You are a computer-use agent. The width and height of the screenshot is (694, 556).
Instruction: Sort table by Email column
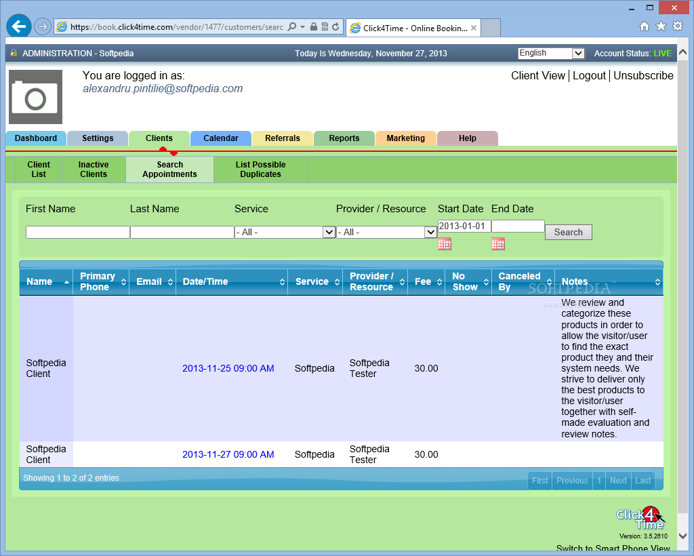152,281
